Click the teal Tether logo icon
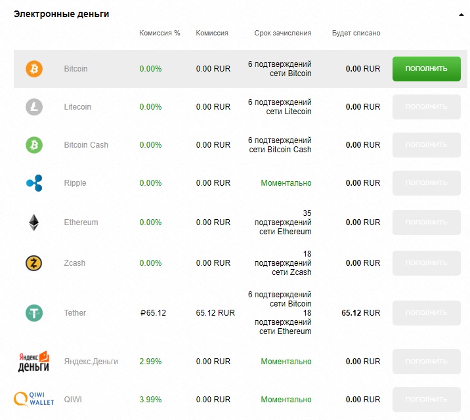The height and width of the screenshot is (420, 470). point(34,313)
